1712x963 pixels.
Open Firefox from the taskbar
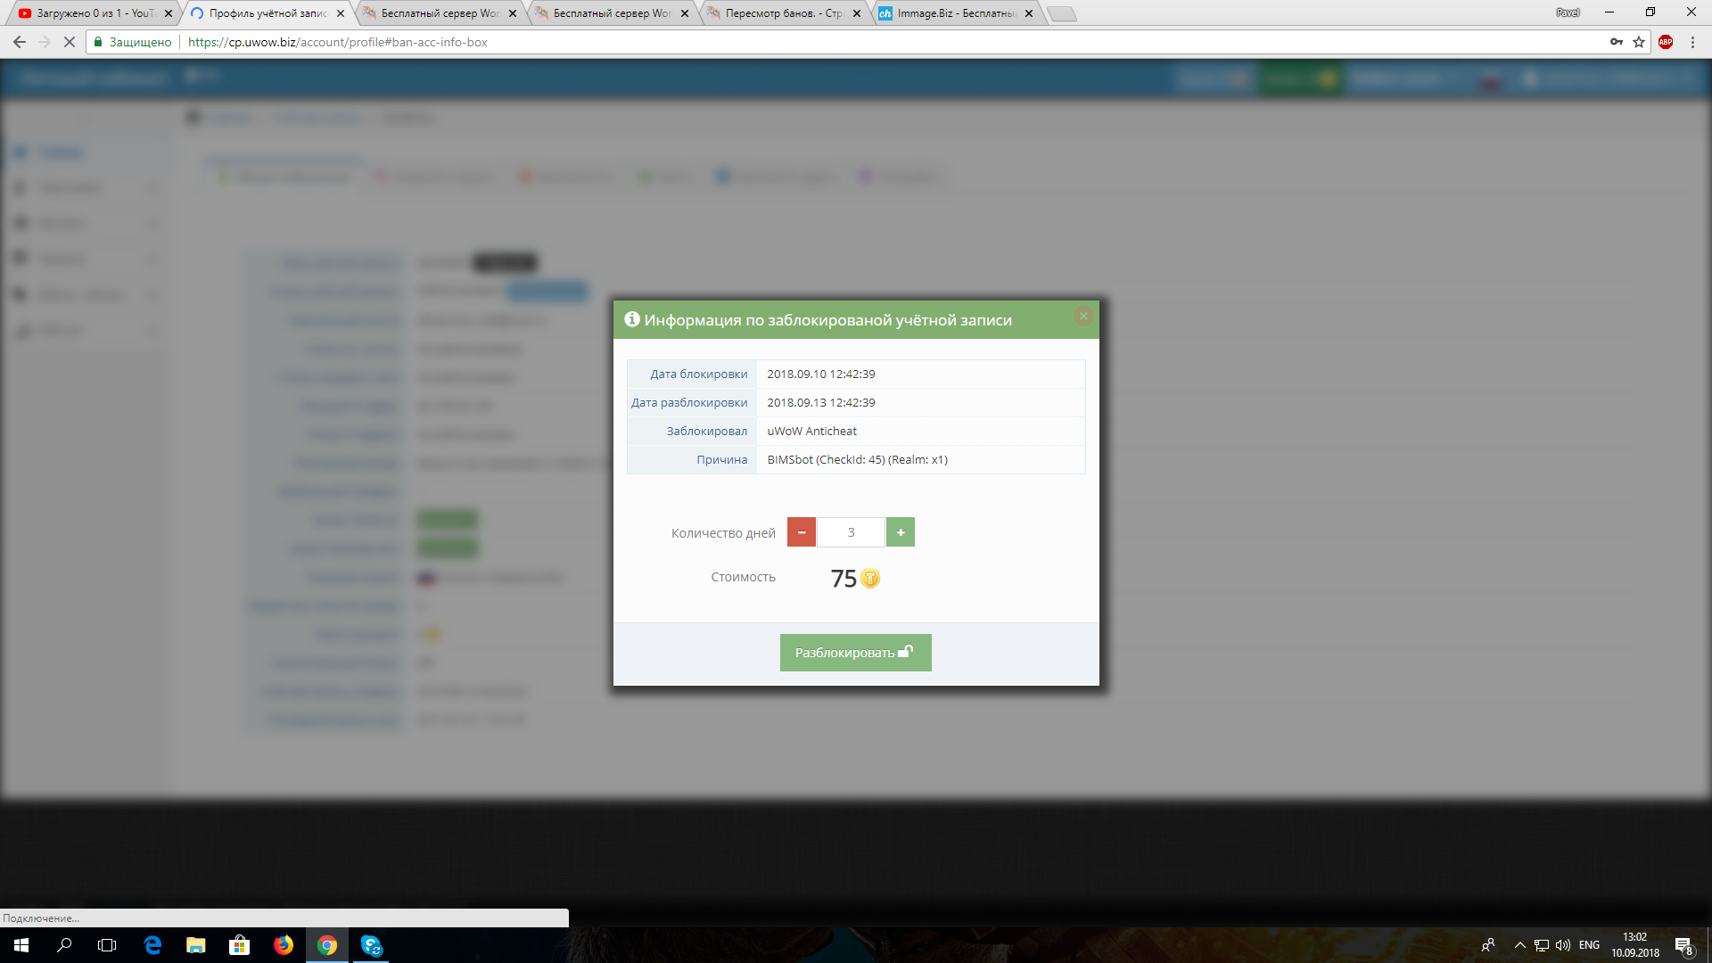pos(284,945)
